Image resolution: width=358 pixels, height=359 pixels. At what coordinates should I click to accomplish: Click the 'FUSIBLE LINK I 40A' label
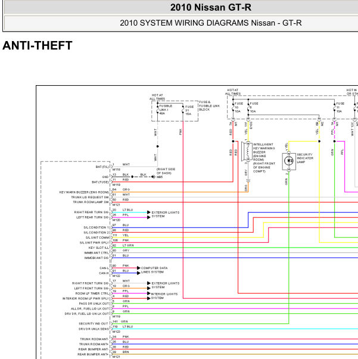click(x=166, y=110)
